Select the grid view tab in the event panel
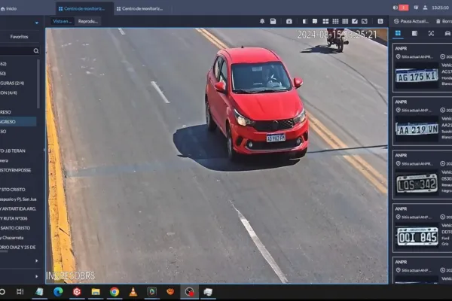The width and height of the screenshot is (452, 301). pos(398,33)
